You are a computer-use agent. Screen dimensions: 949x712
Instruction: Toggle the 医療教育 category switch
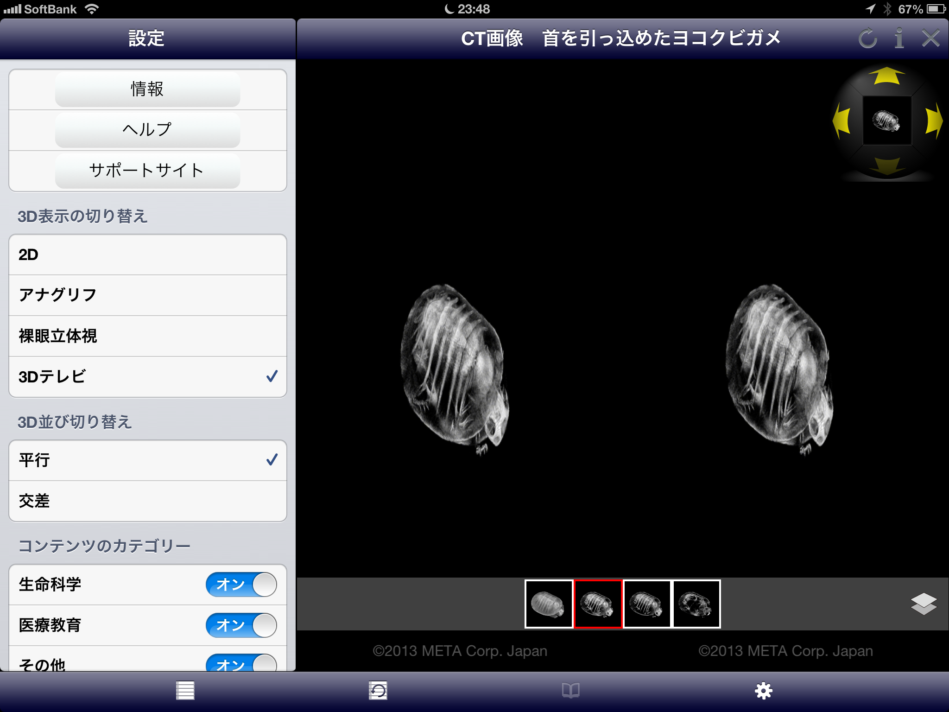tap(241, 625)
